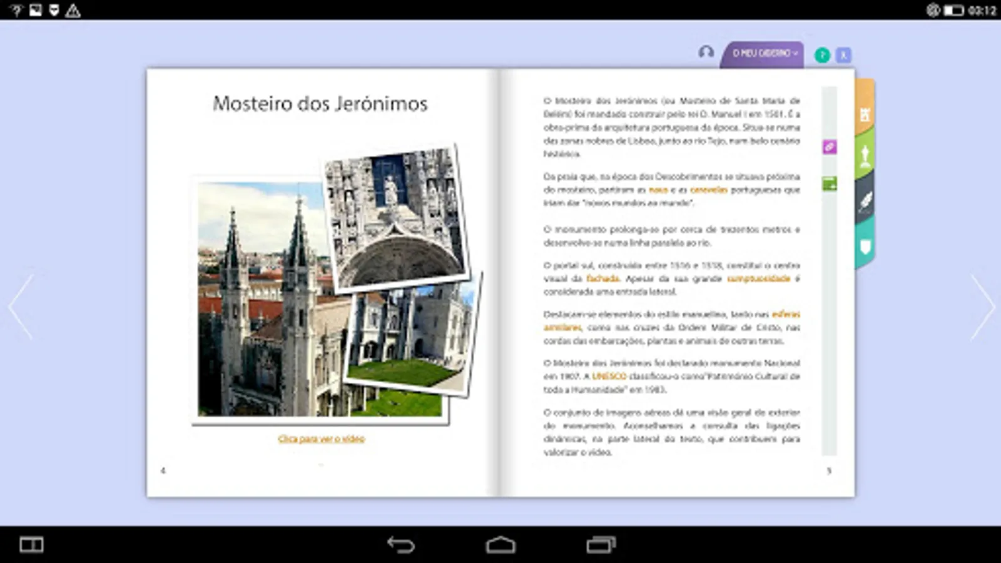Select the green chess piece side tab
The width and height of the screenshot is (1001, 563).
point(865,156)
